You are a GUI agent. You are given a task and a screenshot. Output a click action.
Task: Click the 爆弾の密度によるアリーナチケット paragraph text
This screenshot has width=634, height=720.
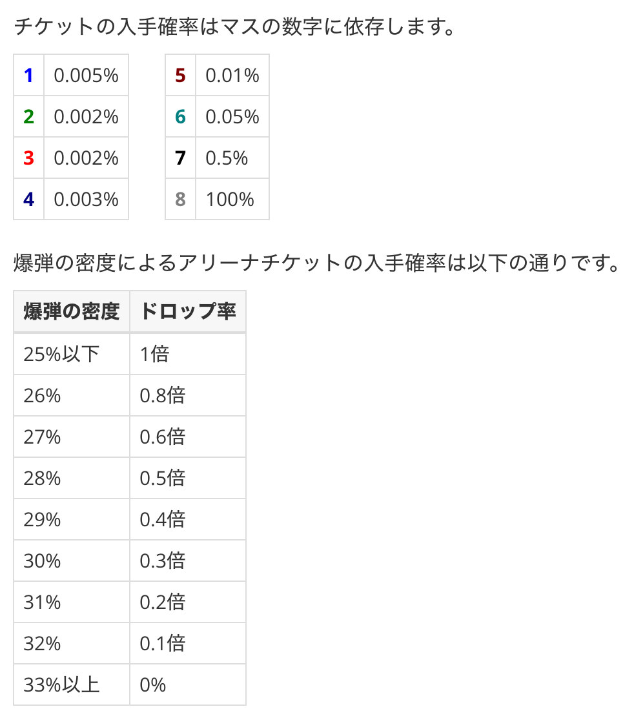[316, 263]
